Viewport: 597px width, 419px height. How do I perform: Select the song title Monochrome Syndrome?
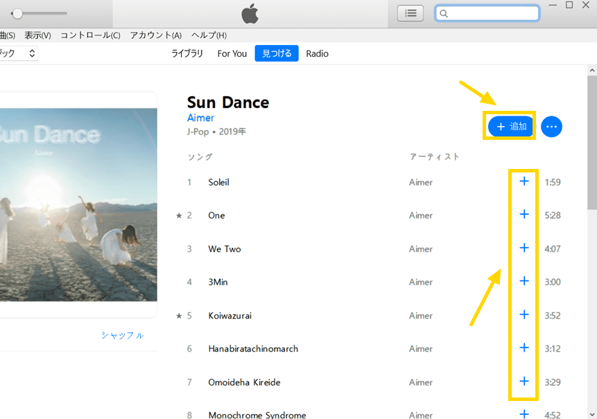pos(257,415)
